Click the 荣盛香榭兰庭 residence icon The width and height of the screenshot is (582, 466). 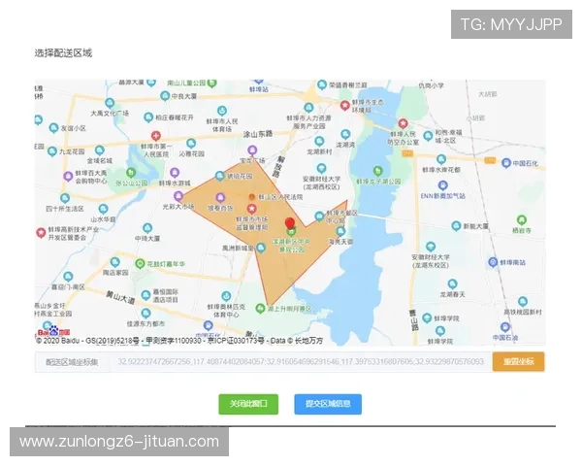[322, 84]
